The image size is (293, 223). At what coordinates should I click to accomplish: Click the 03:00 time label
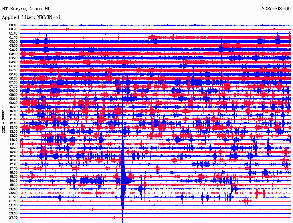[x=13, y=50]
